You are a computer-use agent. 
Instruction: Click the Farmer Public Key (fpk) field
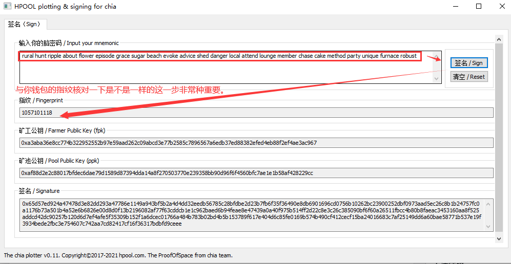click(x=256, y=143)
